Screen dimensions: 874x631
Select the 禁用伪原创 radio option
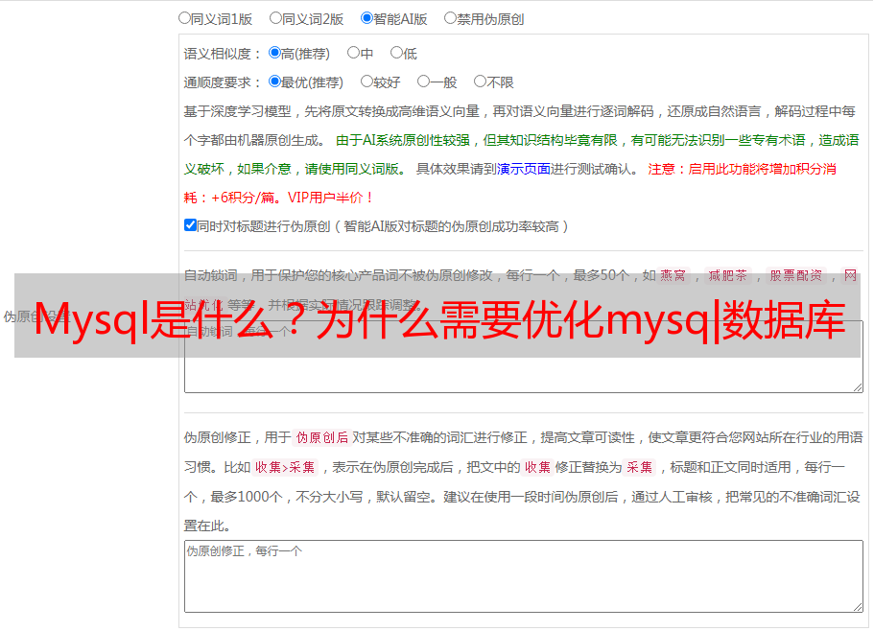(450, 18)
